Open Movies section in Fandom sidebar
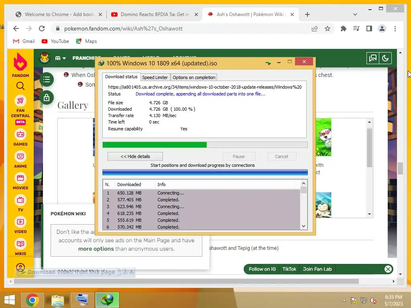This screenshot has width=411, height=308. (x=20, y=182)
